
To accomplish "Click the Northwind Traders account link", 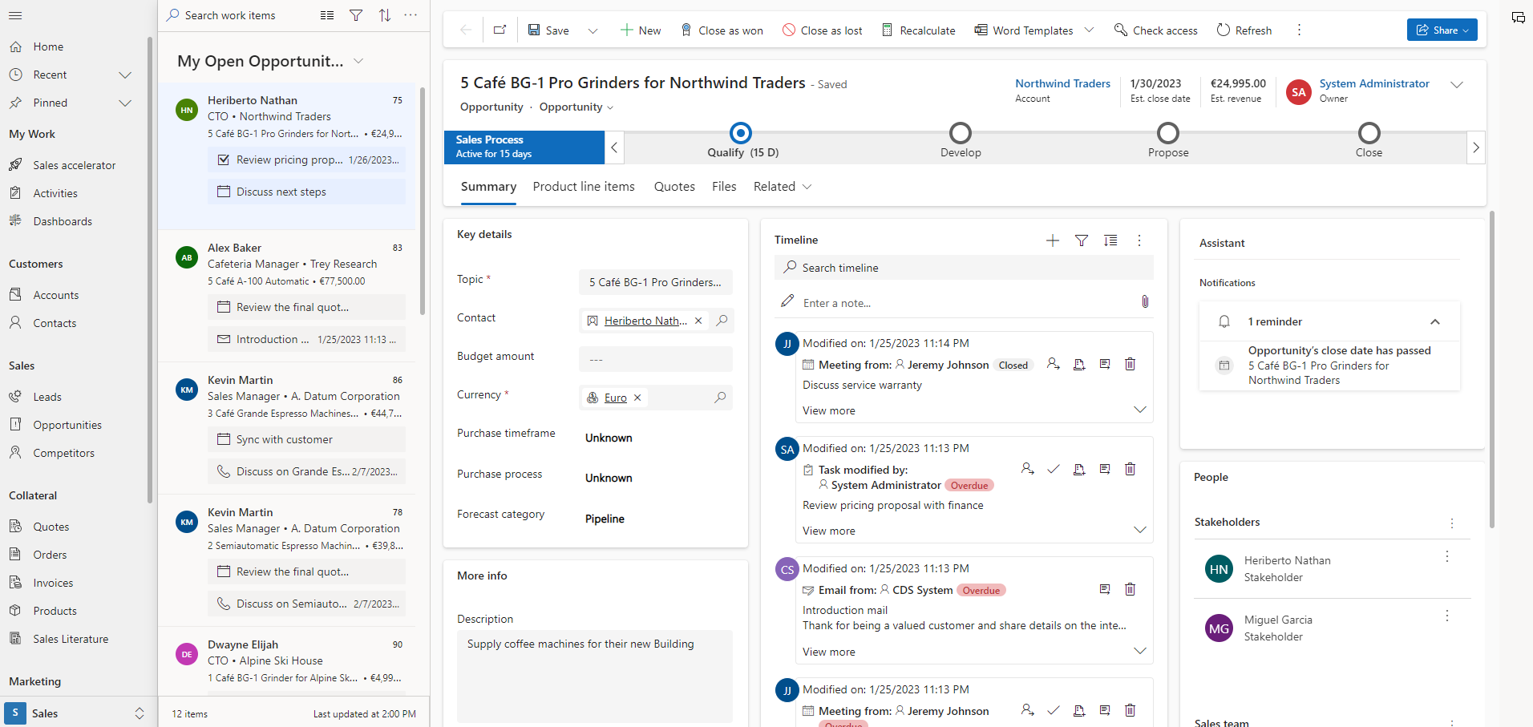I will 1062,83.
